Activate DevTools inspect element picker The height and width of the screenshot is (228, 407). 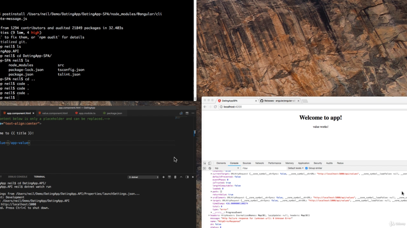[205, 163]
